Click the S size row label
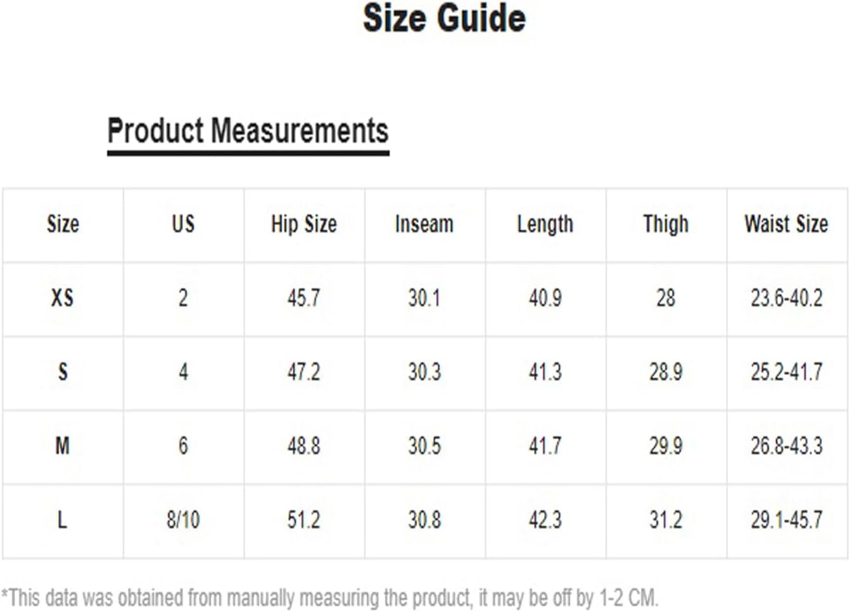The width and height of the screenshot is (850, 612). tap(63, 372)
